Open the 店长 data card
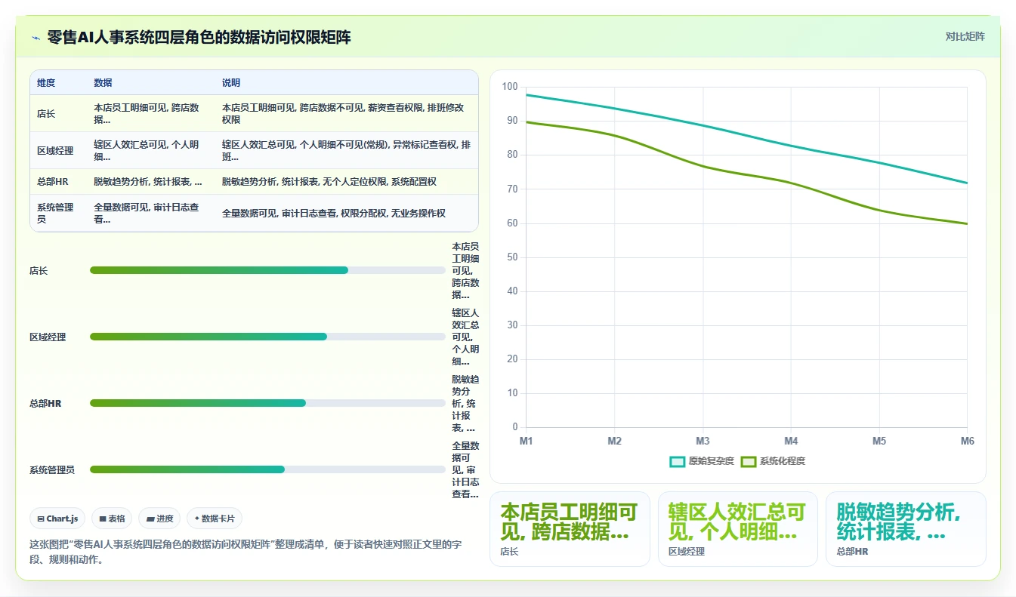Screen dimensions: 1016x597 (x=570, y=529)
